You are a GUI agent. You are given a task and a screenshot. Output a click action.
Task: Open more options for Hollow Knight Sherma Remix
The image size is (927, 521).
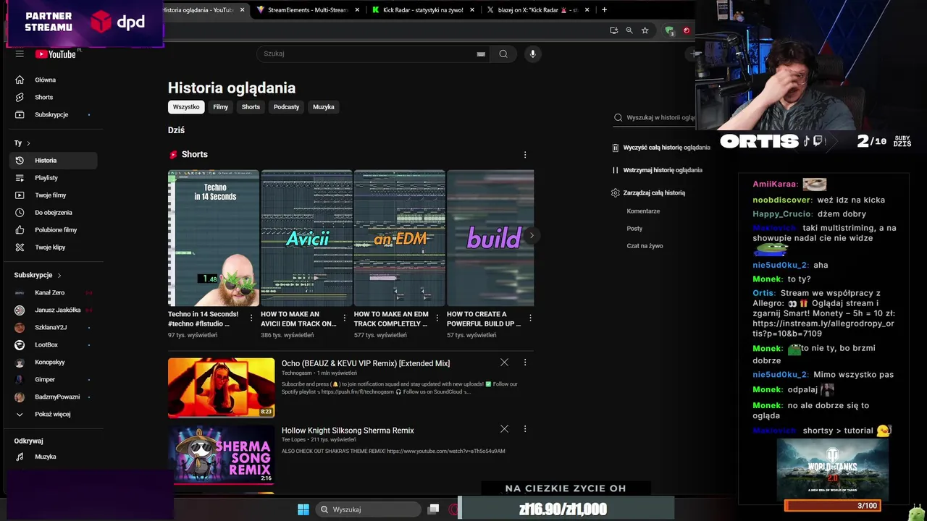[x=525, y=429]
